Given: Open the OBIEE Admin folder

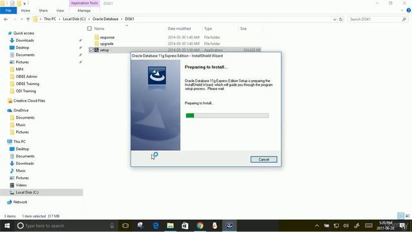Looking at the screenshot, I should (26, 77).
